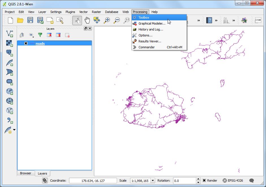This screenshot has width=266, height=187.
Task: Toggle the Render checkbox in status bar
Action: [x=204, y=181]
